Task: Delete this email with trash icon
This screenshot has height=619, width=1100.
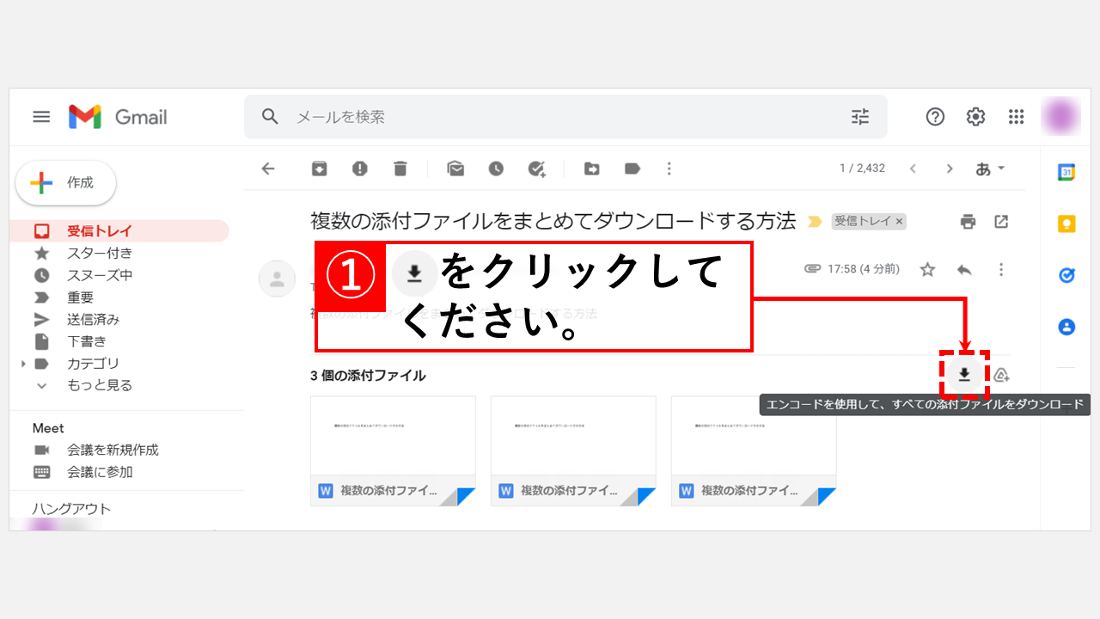Action: point(400,169)
